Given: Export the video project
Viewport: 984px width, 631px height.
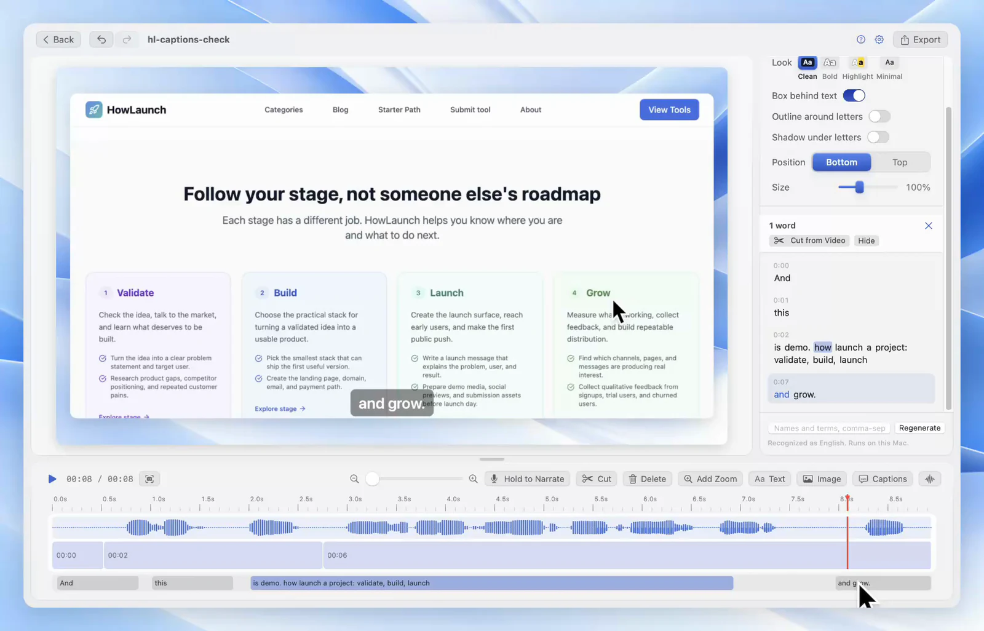Looking at the screenshot, I should pos(920,39).
